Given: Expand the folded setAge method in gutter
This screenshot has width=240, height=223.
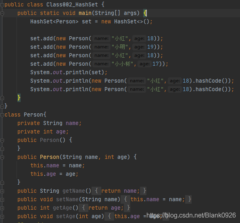Looking at the screenshot, I should click(x=2, y=217).
